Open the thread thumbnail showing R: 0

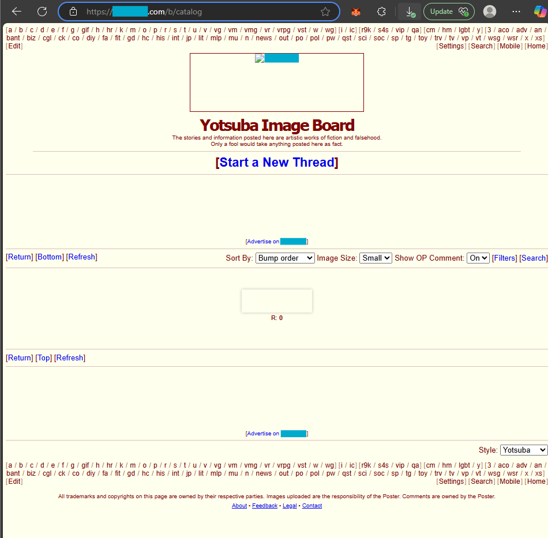pos(277,301)
